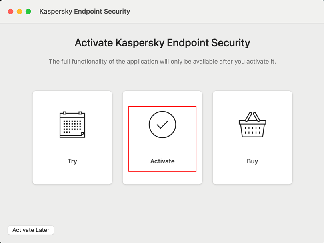Viewport: 324px width, 243px height.
Task: Click the Activate label under the checkmark
Action: 162,161
